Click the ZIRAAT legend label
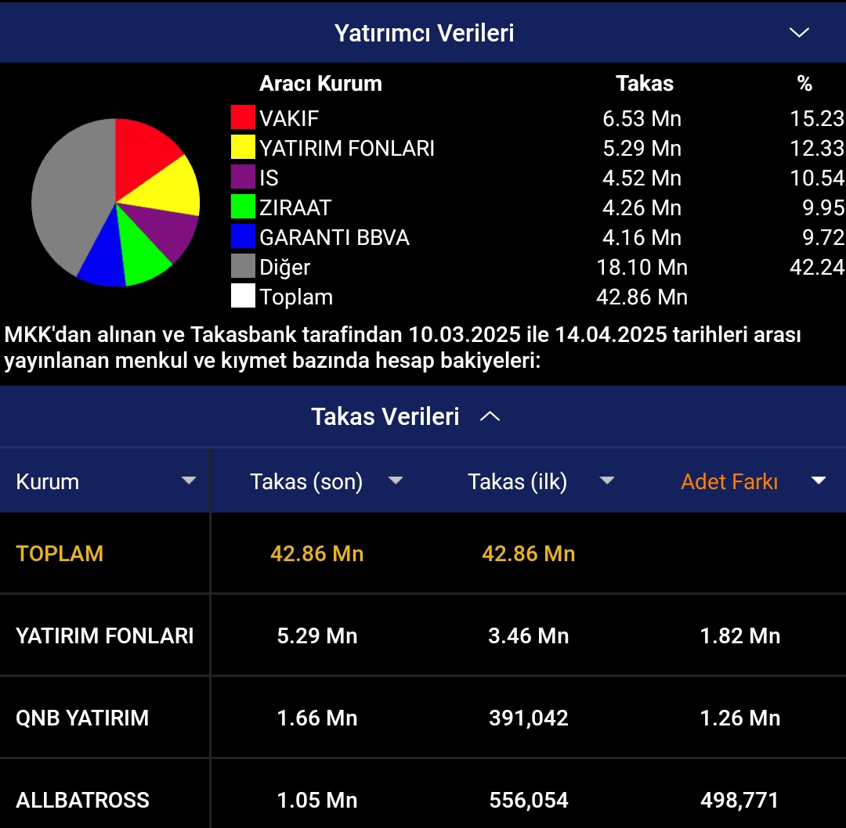Image resolution: width=846 pixels, height=828 pixels. pos(295,207)
